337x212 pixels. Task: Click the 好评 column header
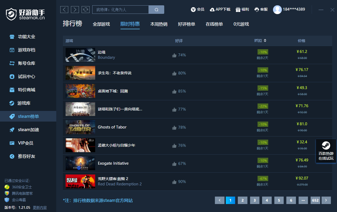[x=179, y=41]
